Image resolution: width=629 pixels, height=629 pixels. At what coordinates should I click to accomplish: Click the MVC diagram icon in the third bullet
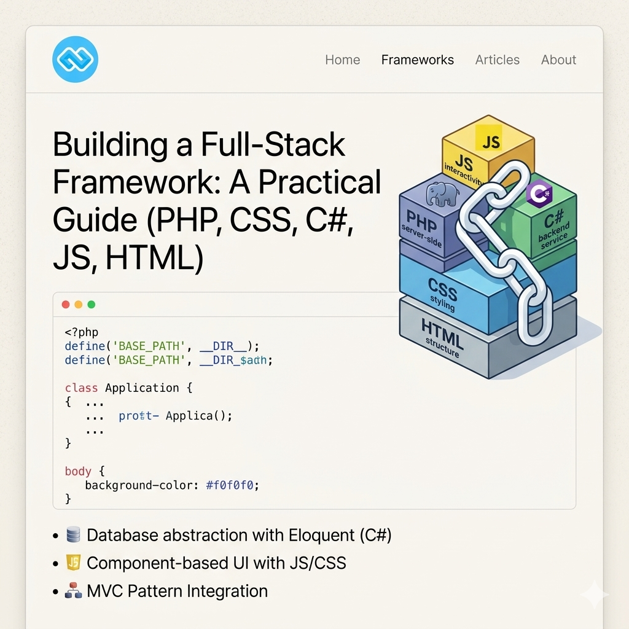[x=72, y=590]
